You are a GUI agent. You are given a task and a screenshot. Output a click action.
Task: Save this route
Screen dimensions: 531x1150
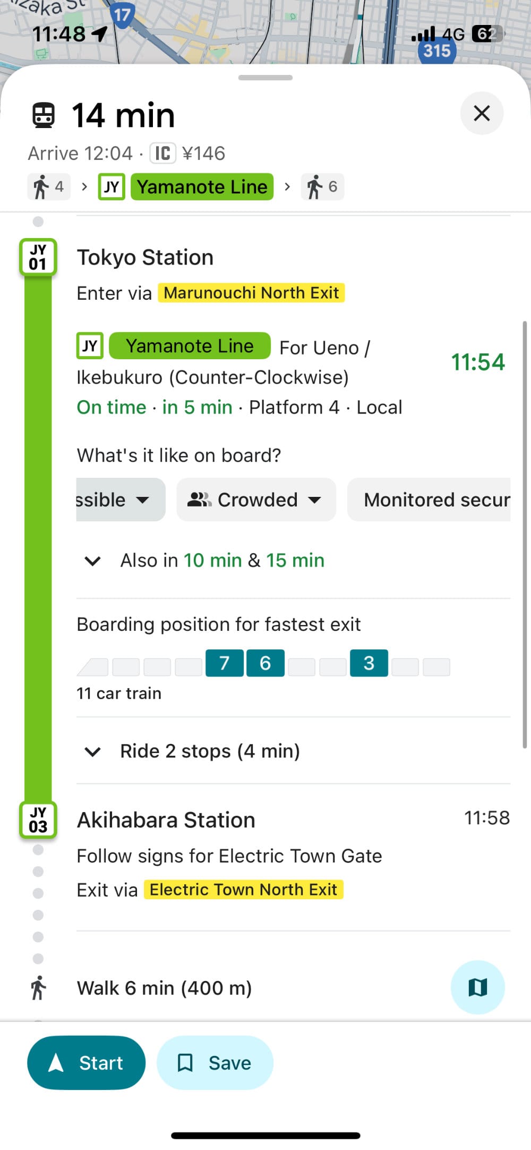[x=215, y=1063]
